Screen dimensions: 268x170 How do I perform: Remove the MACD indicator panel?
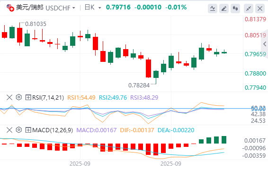9,130
